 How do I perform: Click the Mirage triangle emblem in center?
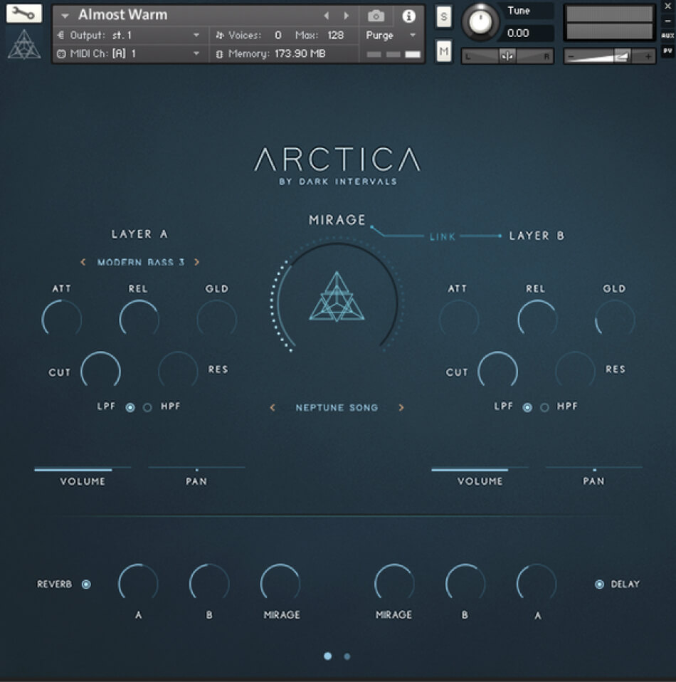pos(337,298)
